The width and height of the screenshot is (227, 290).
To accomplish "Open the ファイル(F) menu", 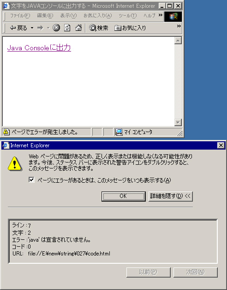I will [20, 16].
